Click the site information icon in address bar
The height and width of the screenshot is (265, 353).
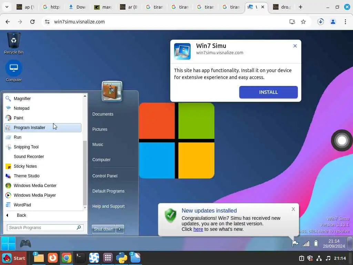[x=47, y=22]
